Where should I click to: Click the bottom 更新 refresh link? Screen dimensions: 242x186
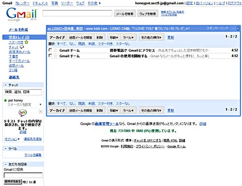(x=171, y=111)
